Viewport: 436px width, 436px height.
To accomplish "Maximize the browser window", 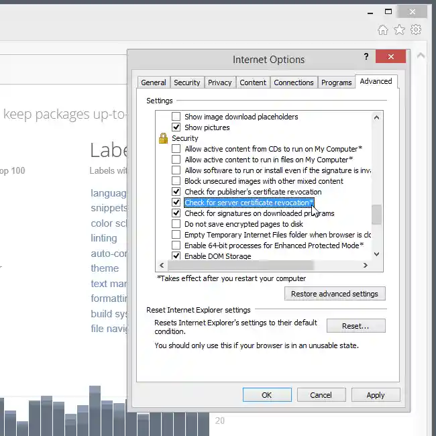I will (x=388, y=11).
